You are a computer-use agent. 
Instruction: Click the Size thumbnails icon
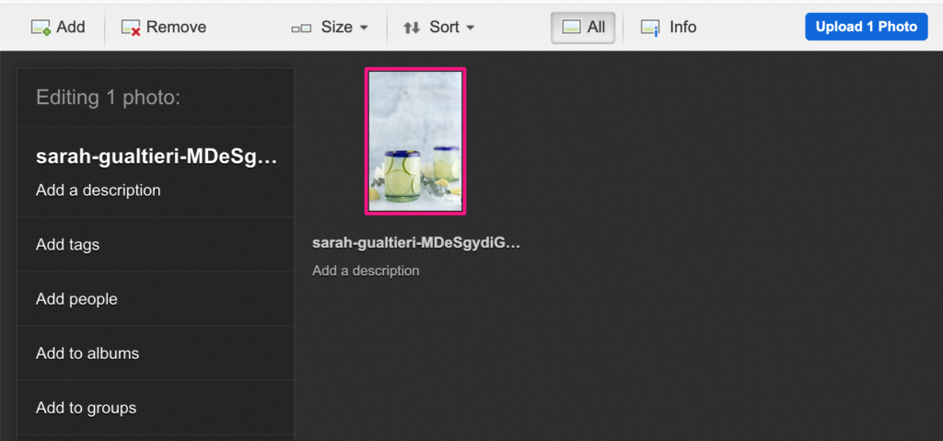point(301,29)
